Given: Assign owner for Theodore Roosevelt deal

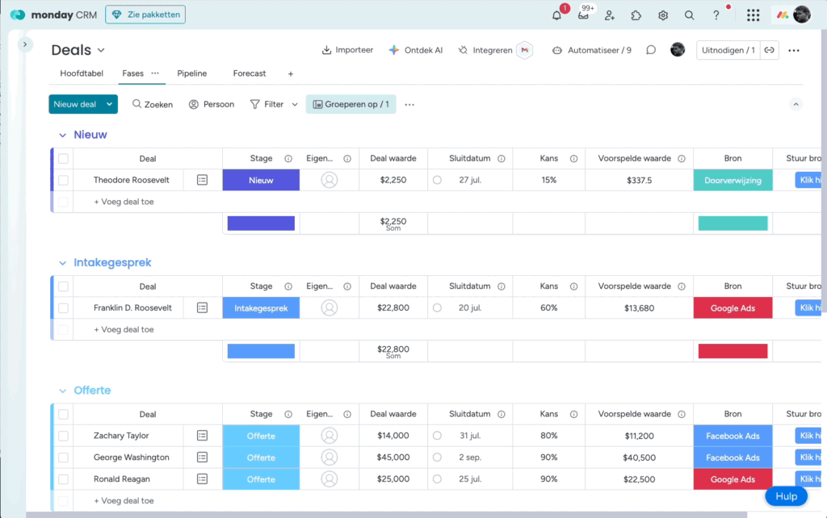Looking at the screenshot, I should [x=330, y=180].
